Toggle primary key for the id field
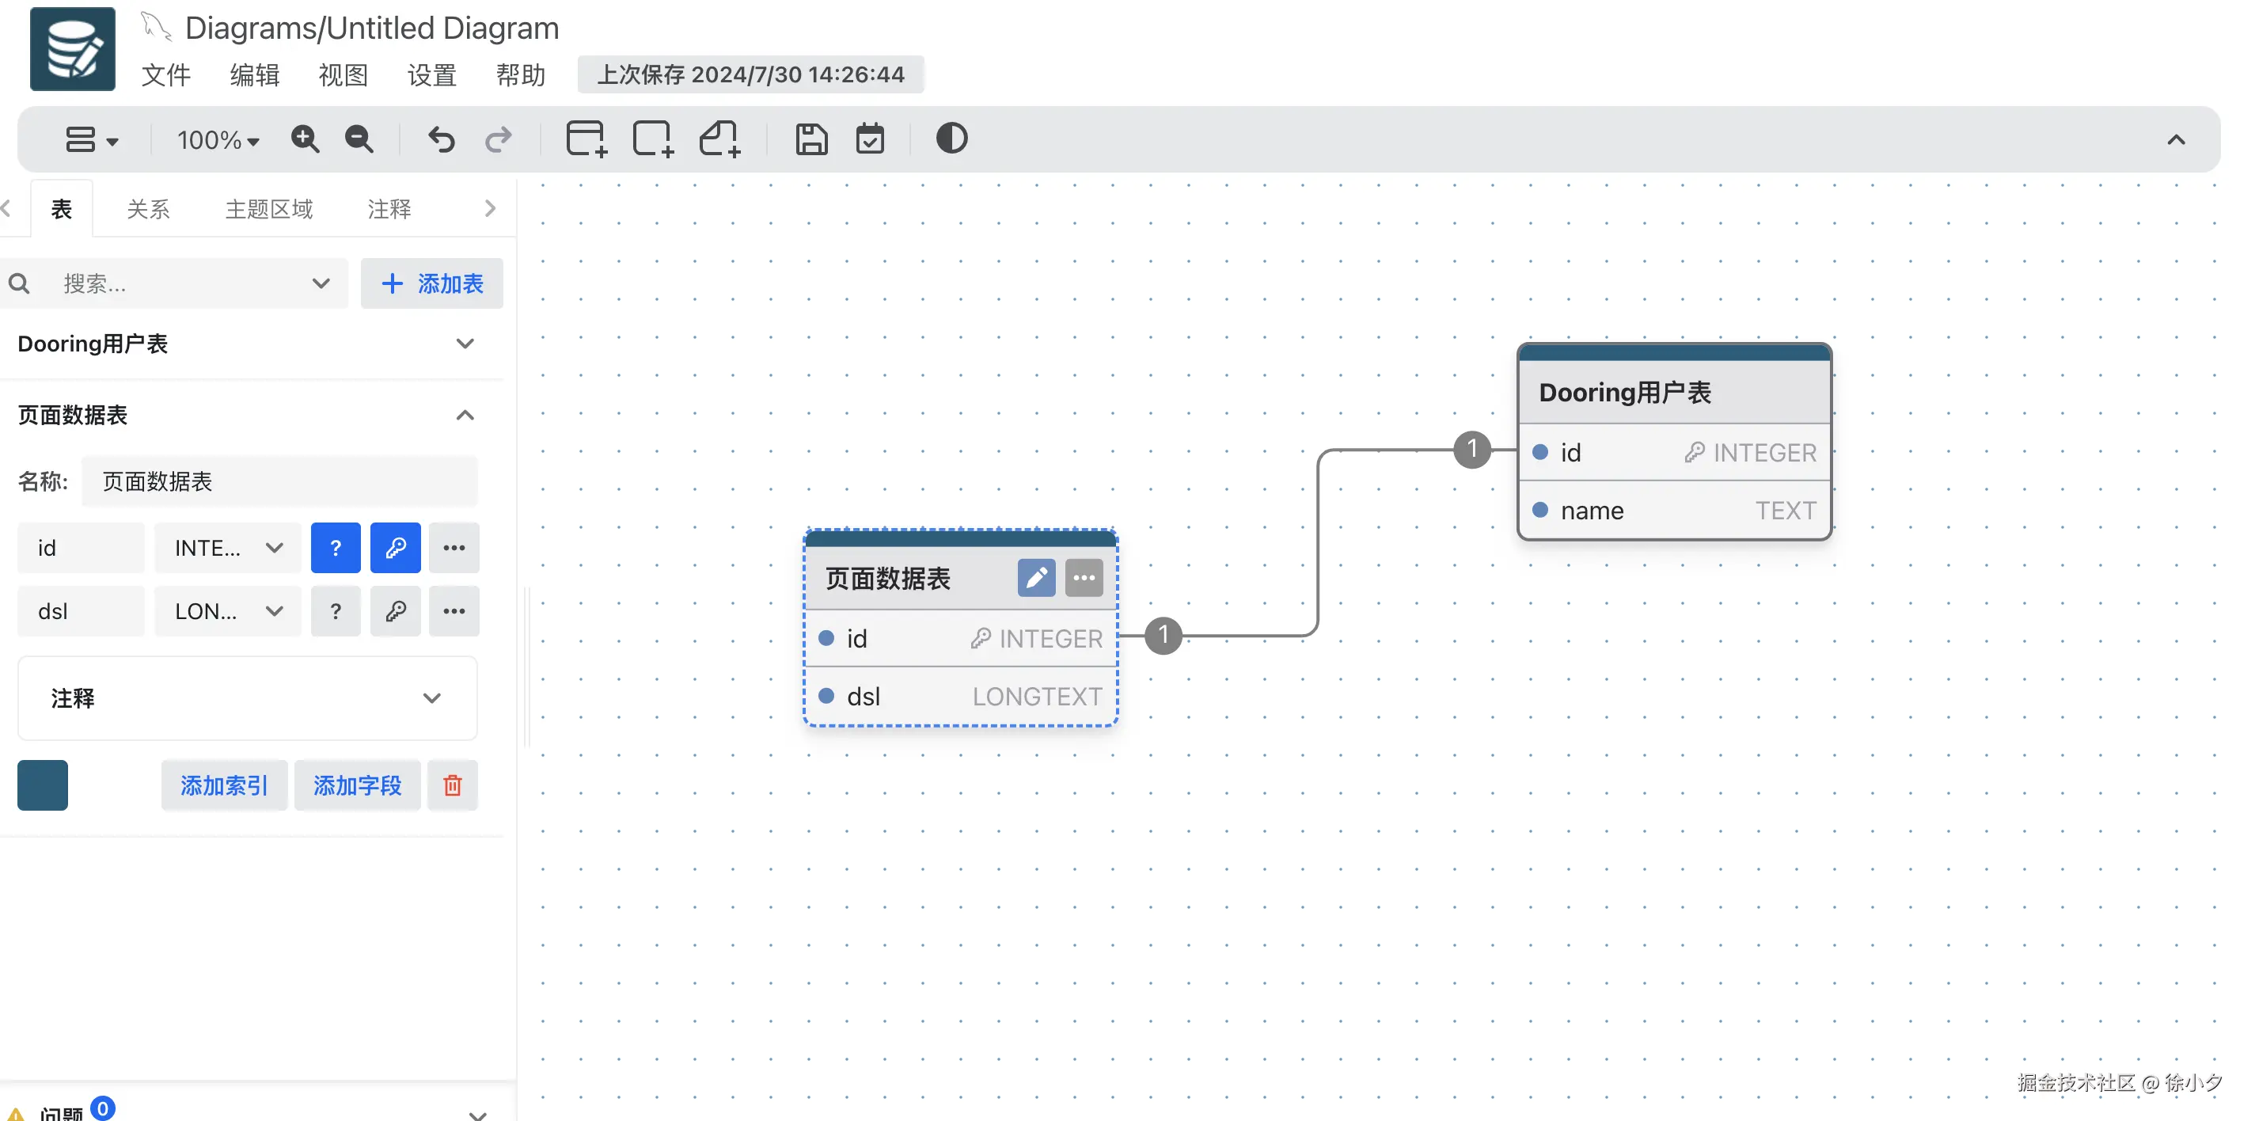The image size is (2251, 1121). pyautogui.click(x=395, y=548)
